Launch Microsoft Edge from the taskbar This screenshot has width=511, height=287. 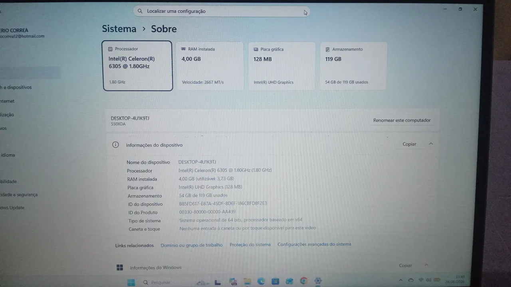[x=261, y=281]
